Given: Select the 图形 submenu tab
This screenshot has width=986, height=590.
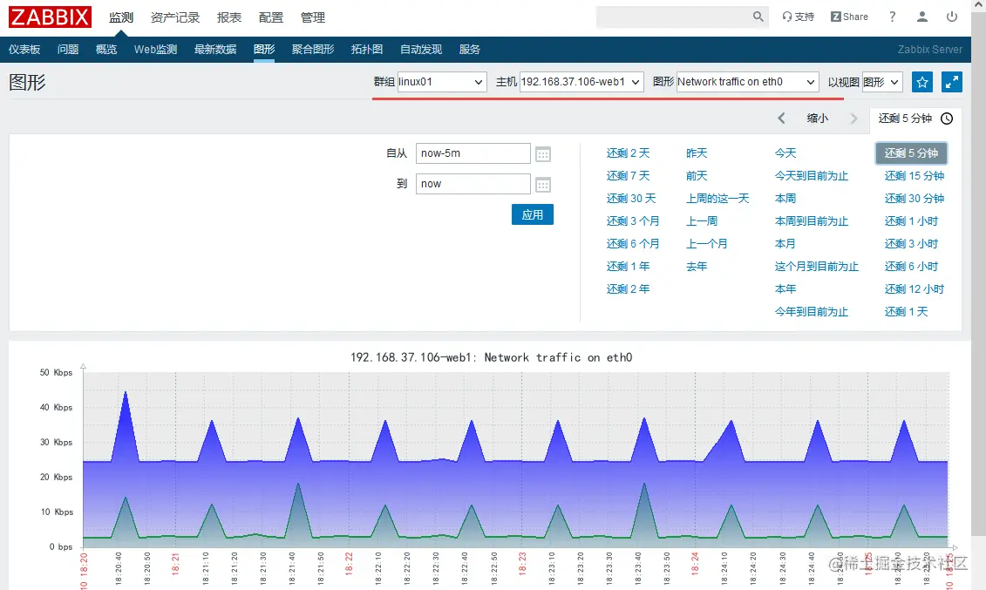Looking at the screenshot, I should coord(264,49).
